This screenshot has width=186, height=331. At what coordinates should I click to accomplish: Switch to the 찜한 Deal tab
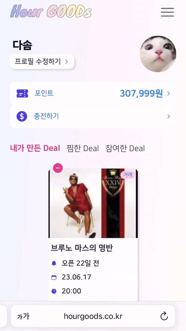(x=82, y=148)
